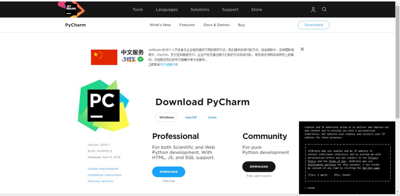
Task: Open the Buy page
Action: (241, 25)
